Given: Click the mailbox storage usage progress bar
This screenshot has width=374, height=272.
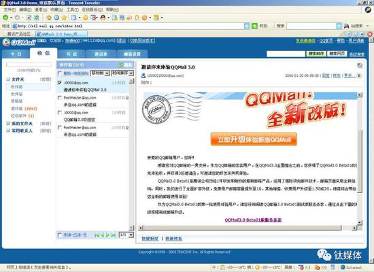Looking at the screenshot, I should (29, 65).
